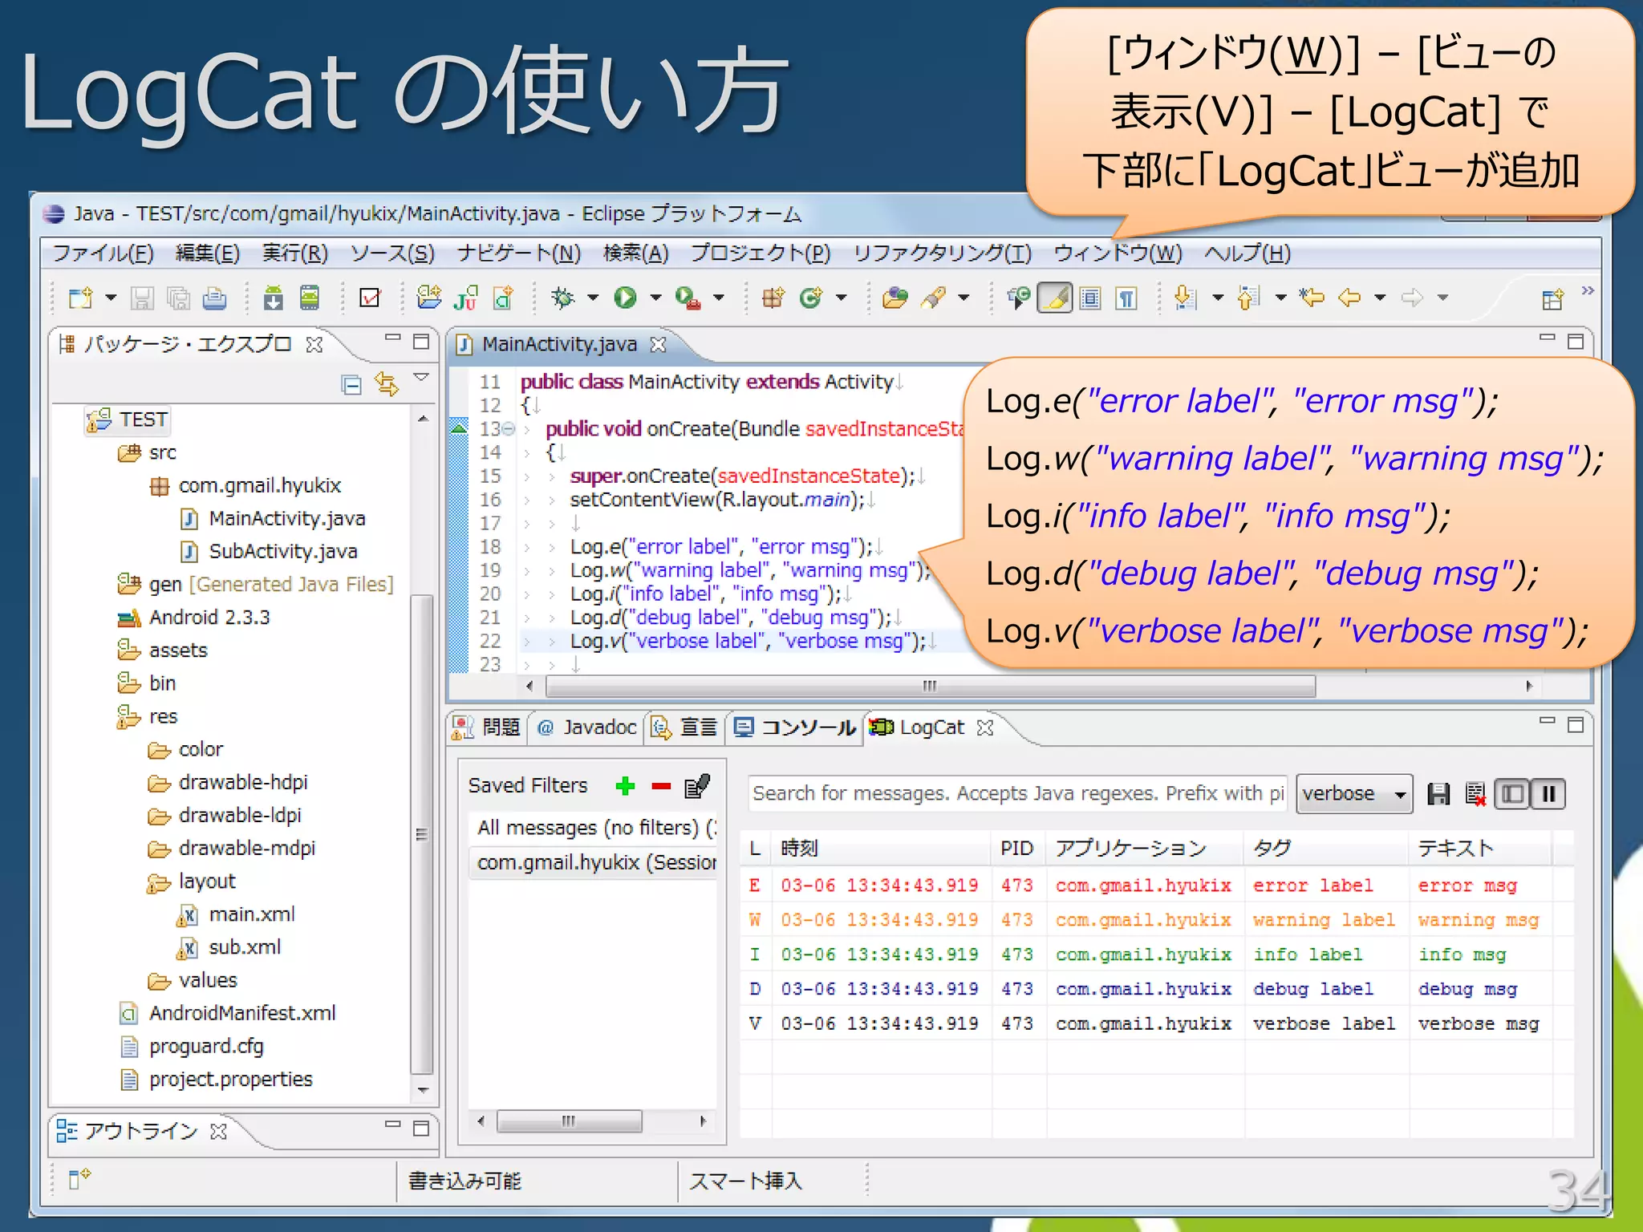Click the Last Edit Location icon
The image size is (1643, 1232).
[x=1312, y=298]
